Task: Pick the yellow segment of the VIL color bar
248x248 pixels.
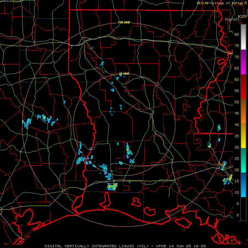Action: click(243, 136)
